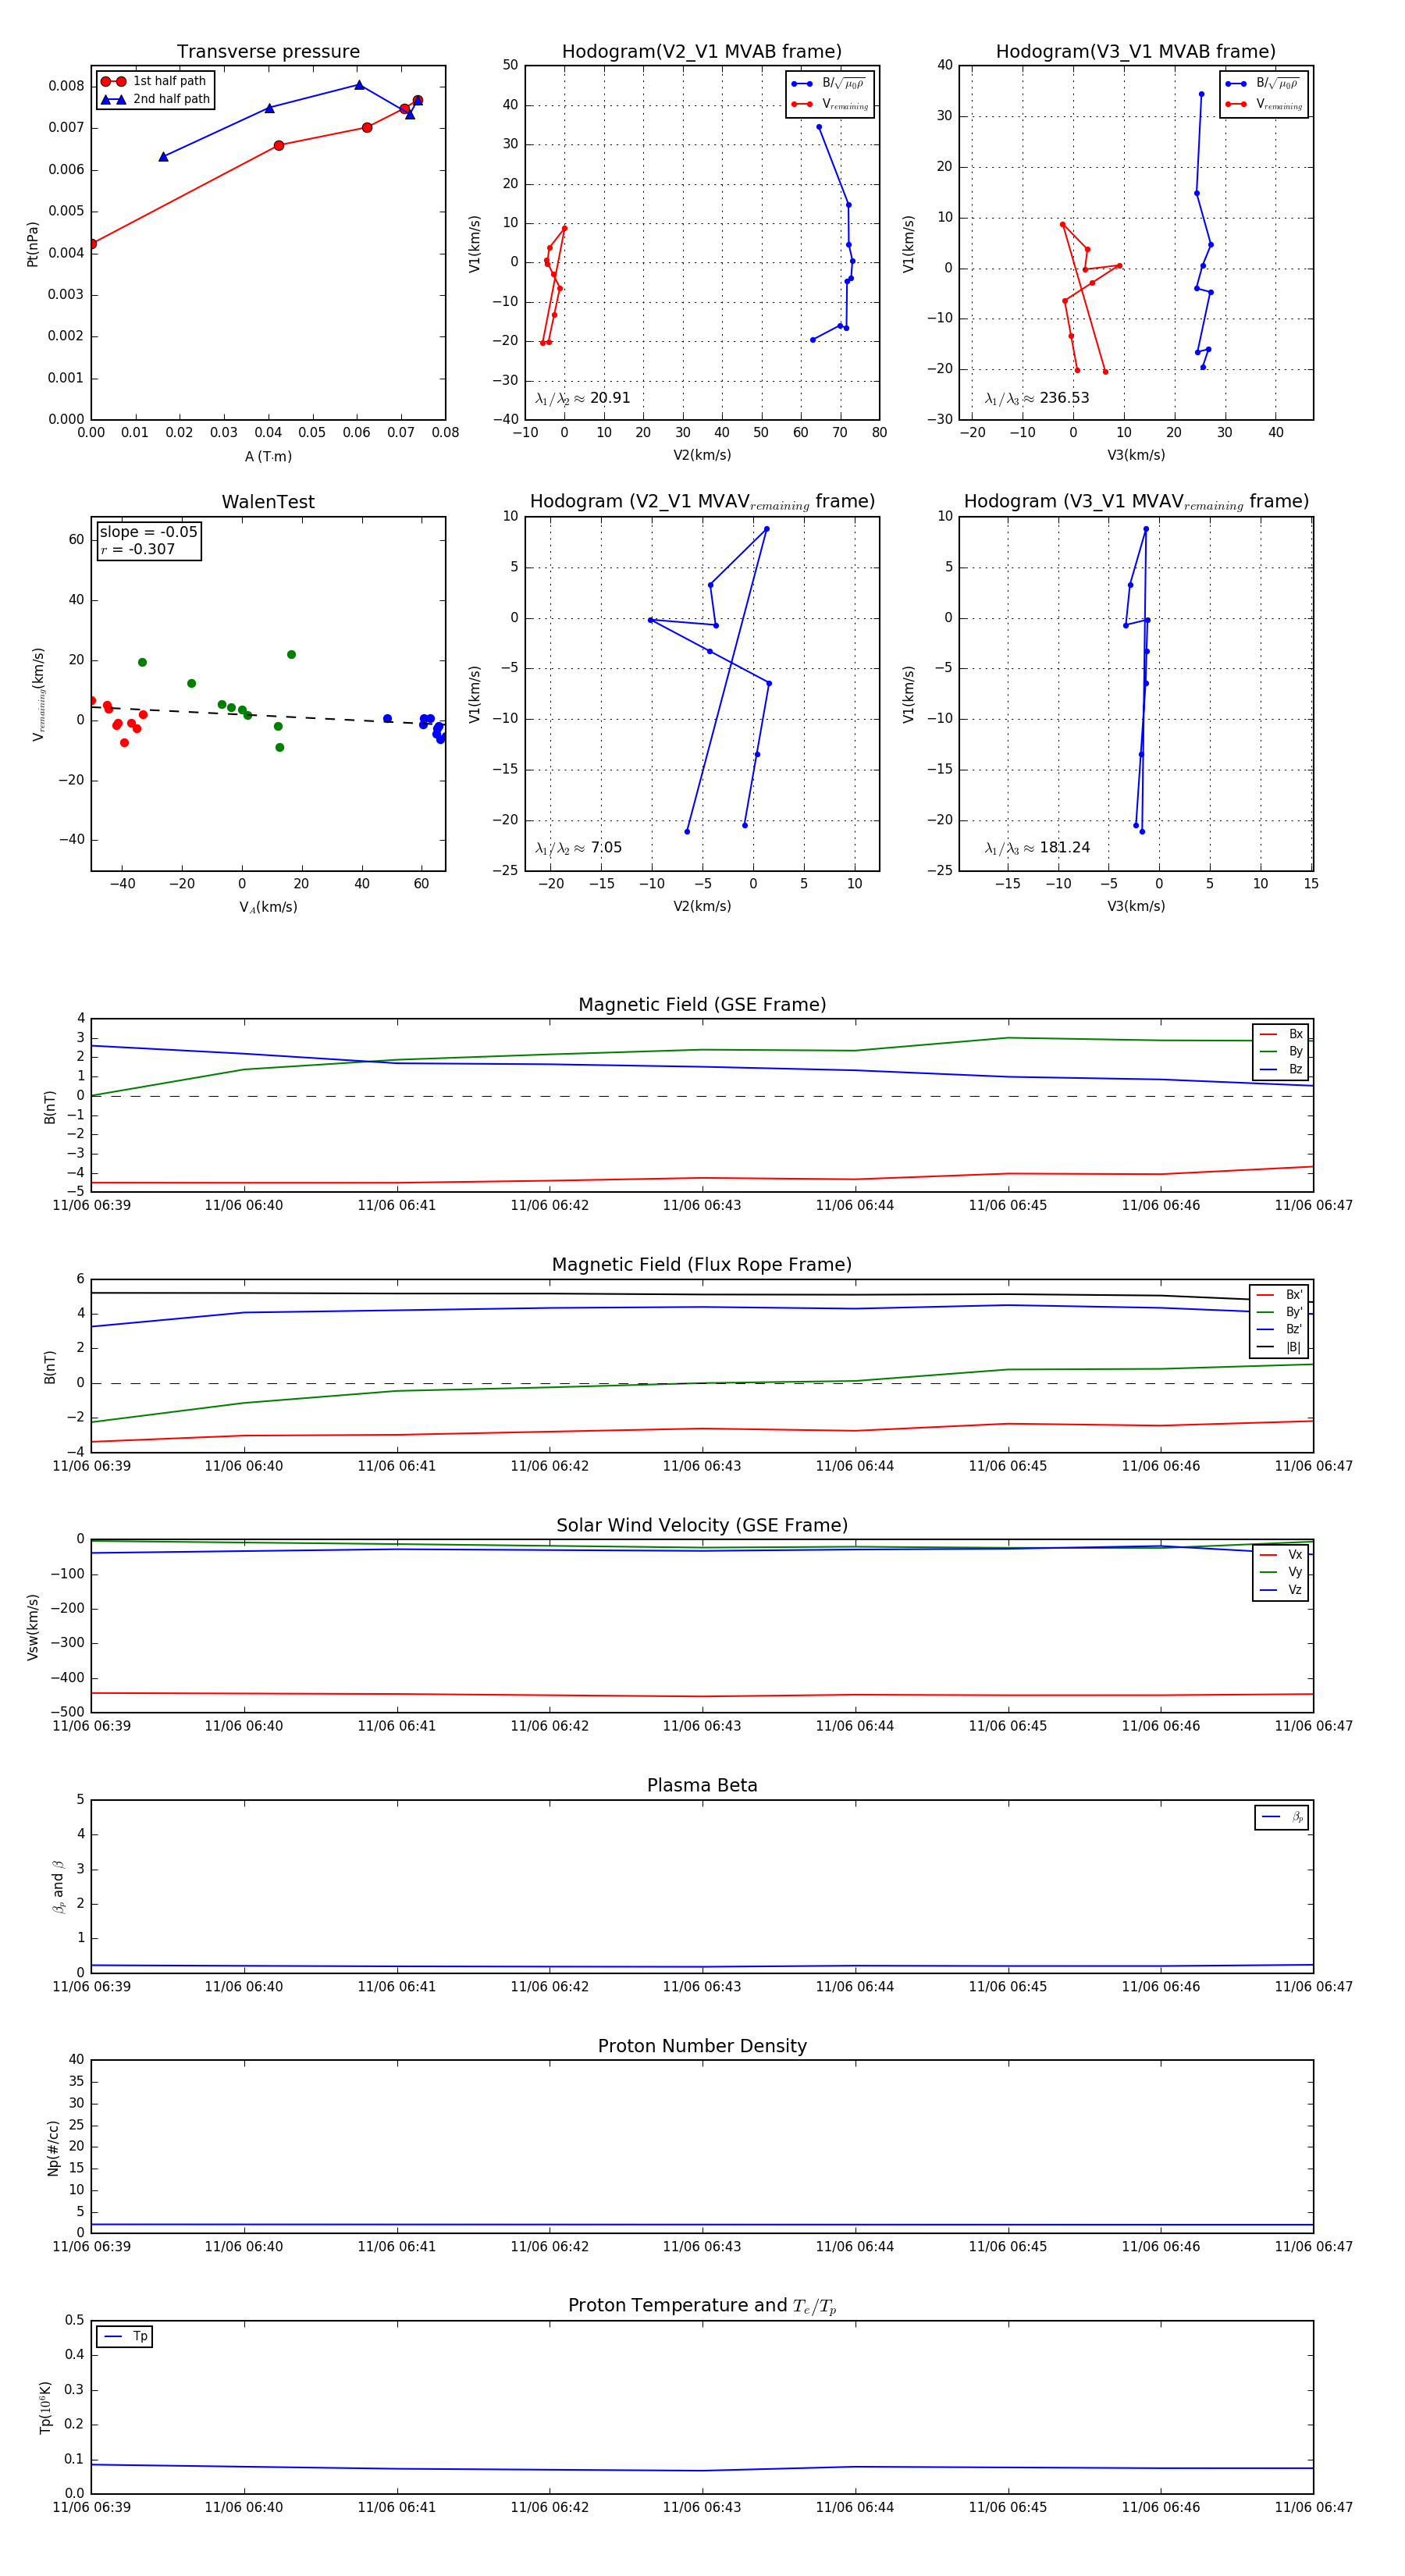Select the "Vz" legend label
1405x2576 pixels.
1295,1590
